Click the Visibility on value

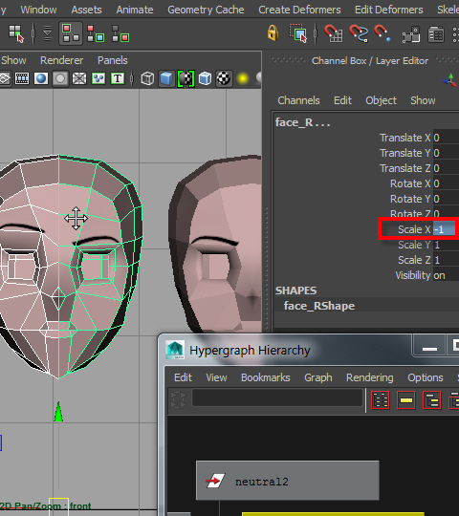tap(446, 275)
